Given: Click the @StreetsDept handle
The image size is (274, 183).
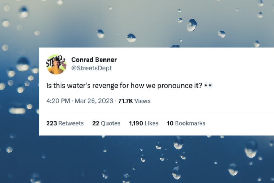Looking at the screenshot, I should 92,68.
